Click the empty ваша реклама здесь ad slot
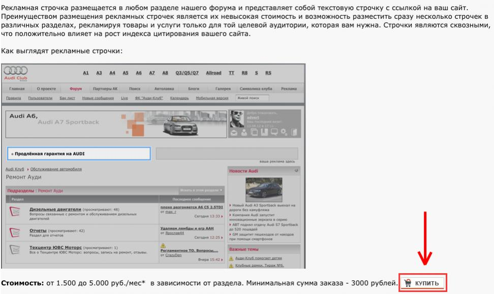This screenshot has height=294, width=494. tap(227, 154)
